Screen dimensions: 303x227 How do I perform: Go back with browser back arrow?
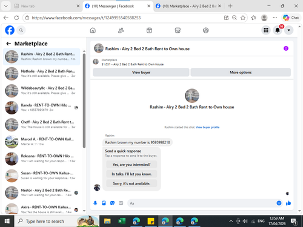(x=6, y=18)
